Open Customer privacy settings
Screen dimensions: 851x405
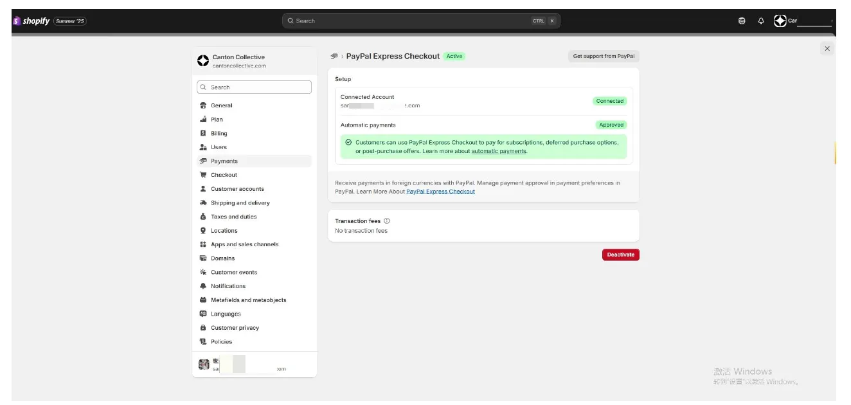254,328
